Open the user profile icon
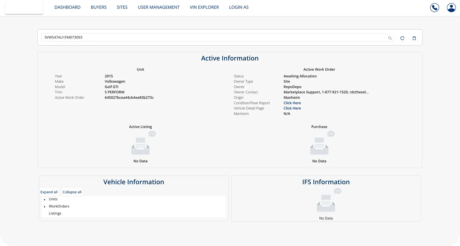The width and height of the screenshot is (460, 246). (x=451, y=7)
